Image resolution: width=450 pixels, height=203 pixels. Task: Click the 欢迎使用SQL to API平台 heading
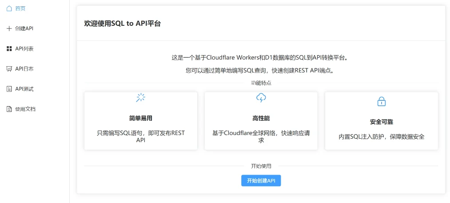(122, 24)
